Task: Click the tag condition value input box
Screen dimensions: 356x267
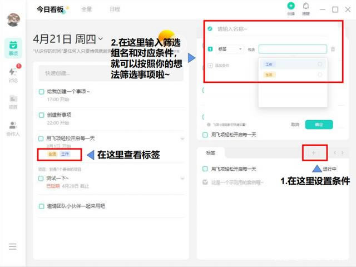Action: click(293, 49)
